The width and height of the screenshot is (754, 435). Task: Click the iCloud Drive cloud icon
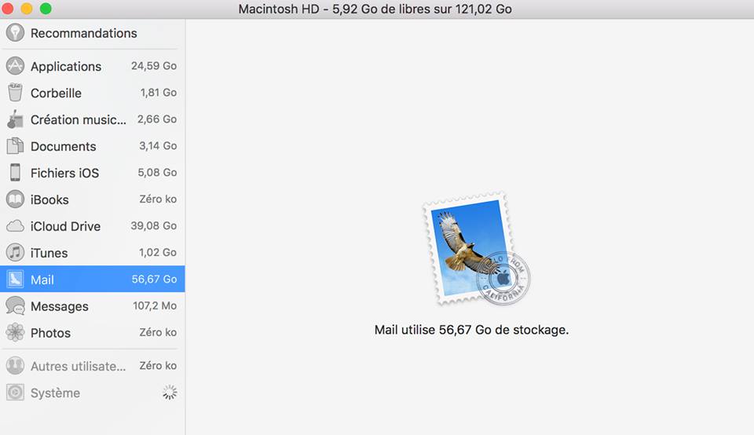[15, 226]
